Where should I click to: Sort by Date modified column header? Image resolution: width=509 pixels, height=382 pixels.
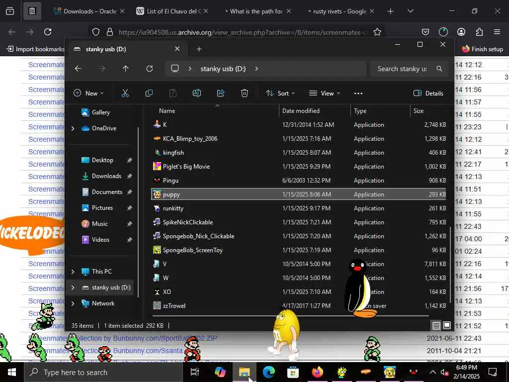301,111
